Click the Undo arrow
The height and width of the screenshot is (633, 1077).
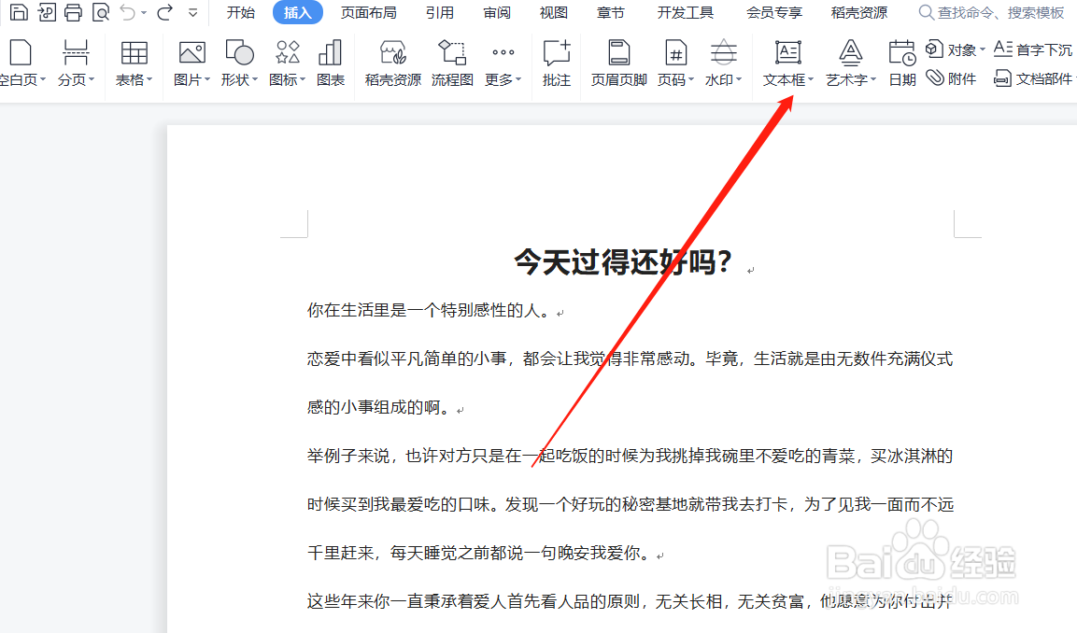[x=128, y=12]
